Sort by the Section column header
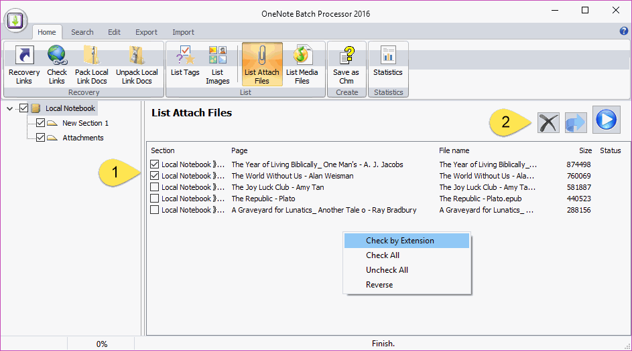Screen dimensions: 632x351 [x=163, y=150]
